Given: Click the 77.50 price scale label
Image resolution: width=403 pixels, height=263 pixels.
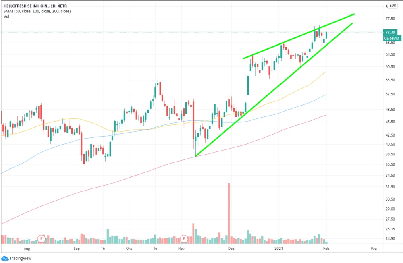Looking at the screenshot, I should click(390, 19).
